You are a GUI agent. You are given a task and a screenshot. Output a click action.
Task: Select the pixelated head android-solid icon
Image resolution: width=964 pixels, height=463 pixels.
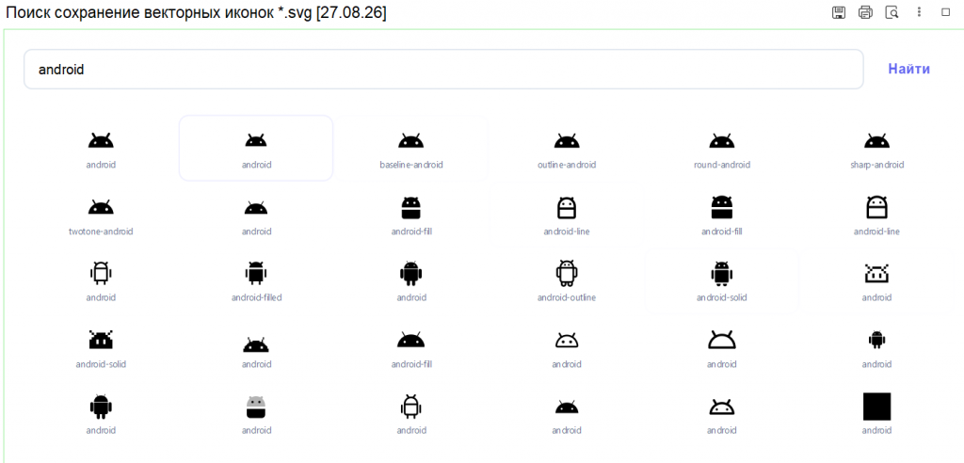coord(101,340)
